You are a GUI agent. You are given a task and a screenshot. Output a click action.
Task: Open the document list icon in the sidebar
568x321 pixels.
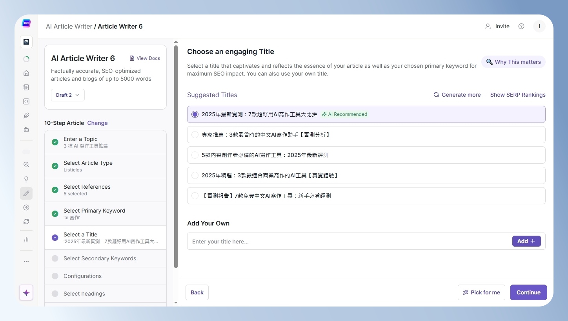pos(26,87)
